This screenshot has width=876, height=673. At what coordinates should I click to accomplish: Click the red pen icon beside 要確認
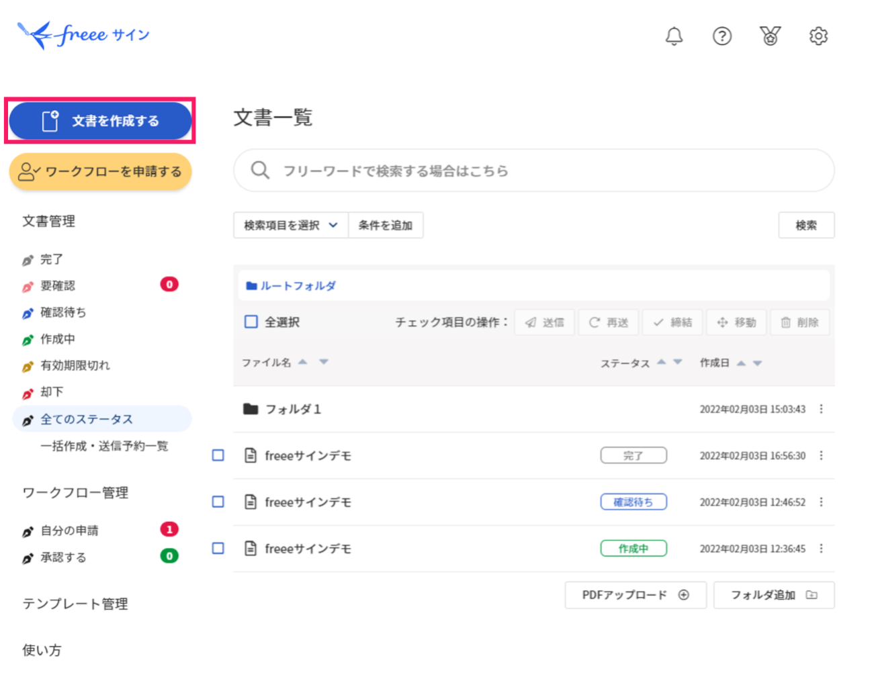pyautogui.click(x=28, y=287)
